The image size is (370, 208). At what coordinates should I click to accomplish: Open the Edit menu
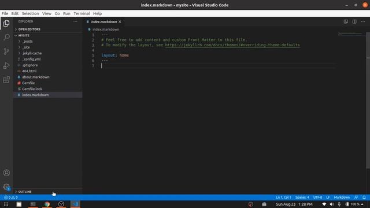15,13
